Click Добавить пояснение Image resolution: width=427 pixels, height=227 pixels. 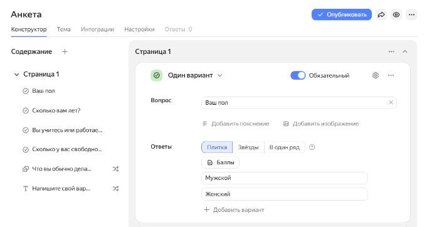point(236,124)
